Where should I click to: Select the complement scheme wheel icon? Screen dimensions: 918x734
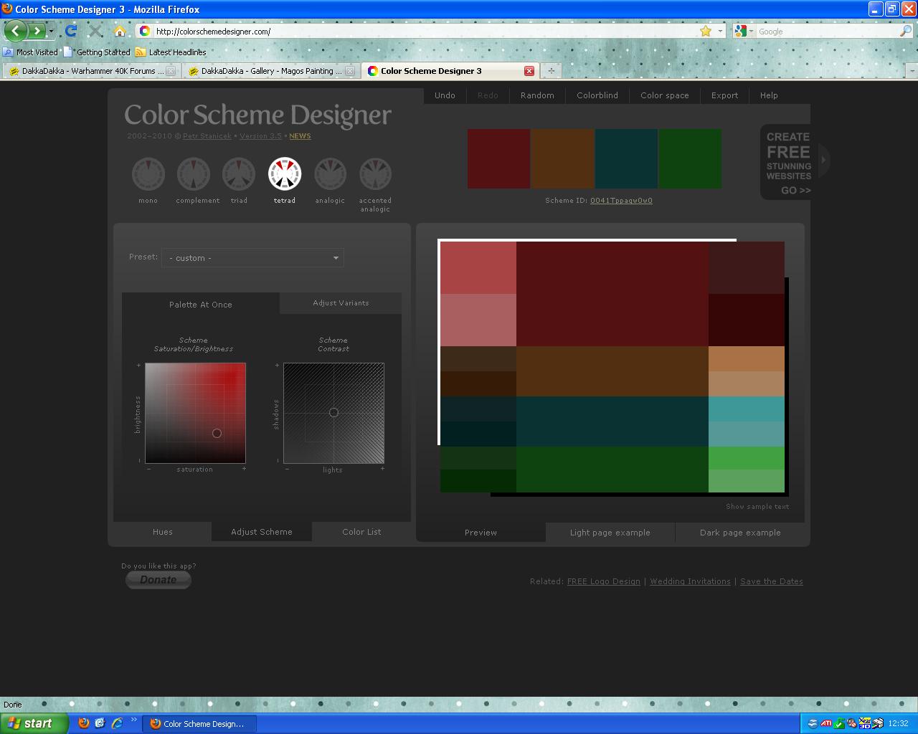coord(194,174)
